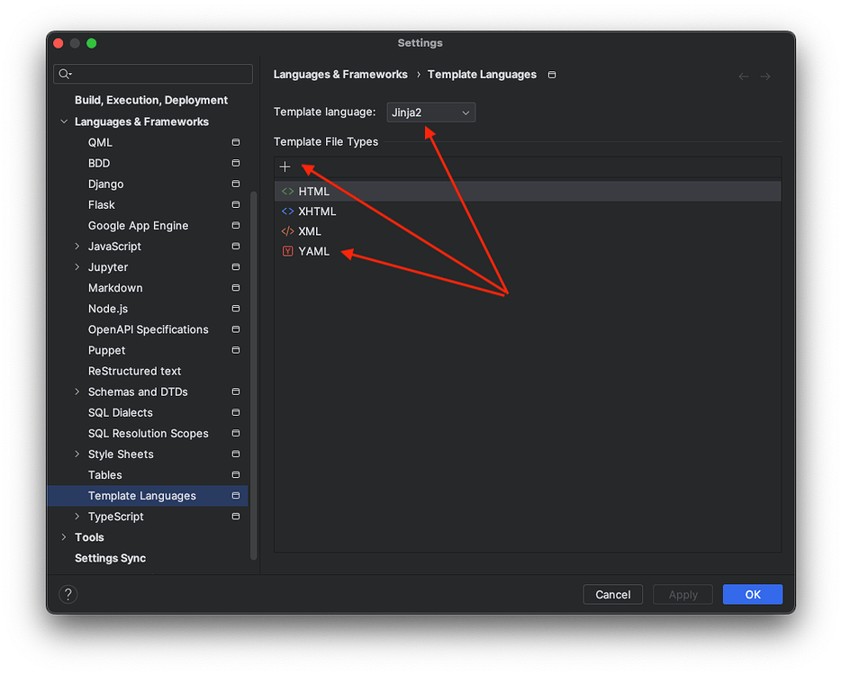Confirm settings with the OK button
The width and height of the screenshot is (841, 675).
pos(753,594)
